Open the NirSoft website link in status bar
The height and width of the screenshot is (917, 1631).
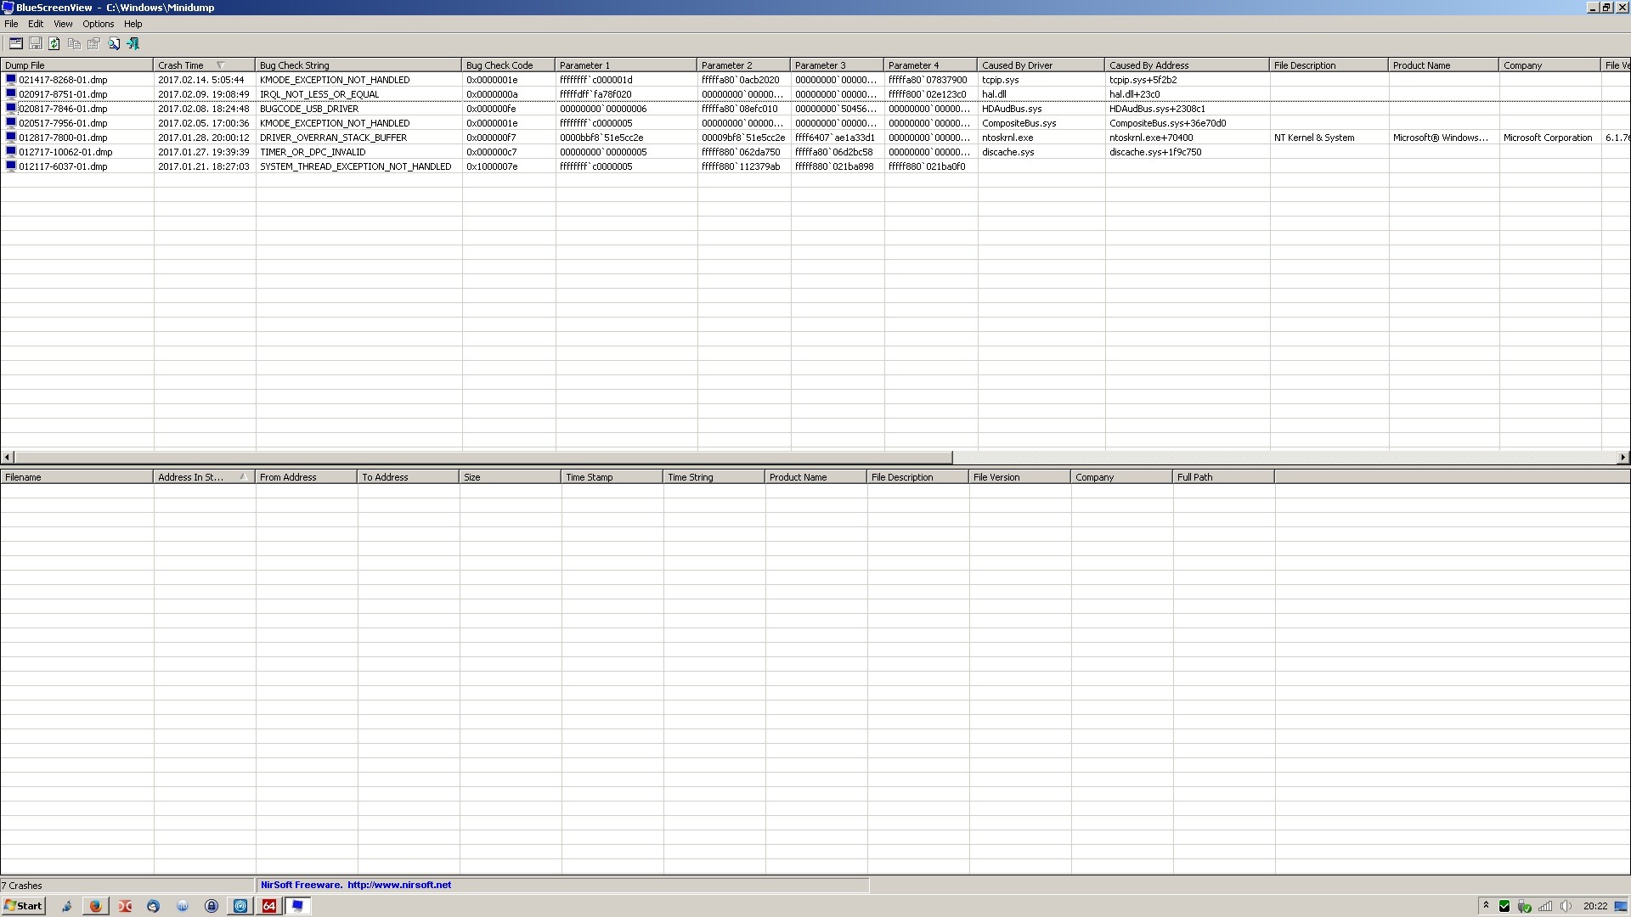pyautogui.click(x=399, y=885)
